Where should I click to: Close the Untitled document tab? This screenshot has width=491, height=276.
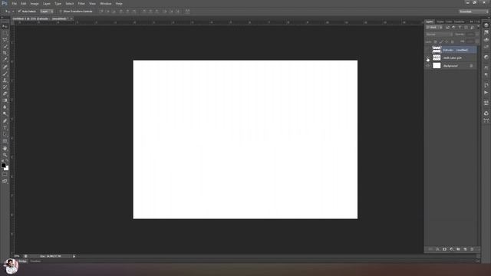click(x=71, y=18)
